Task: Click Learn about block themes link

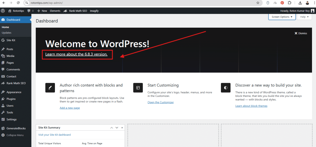Action: coord(251,106)
